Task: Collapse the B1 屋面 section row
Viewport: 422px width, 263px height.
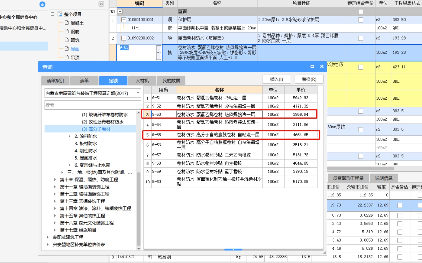Action: click(120, 12)
